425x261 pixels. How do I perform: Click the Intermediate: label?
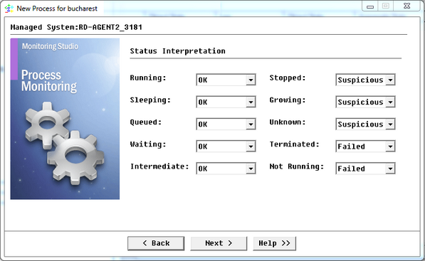pyautogui.click(x=159, y=166)
